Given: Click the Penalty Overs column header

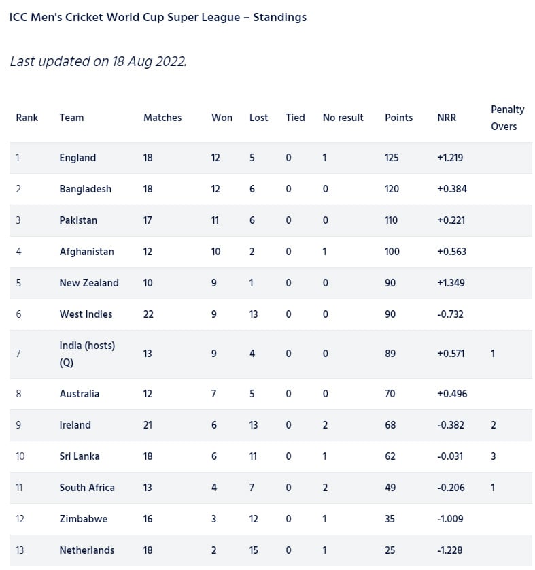Looking at the screenshot, I should [507, 118].
